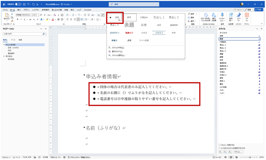Click the Bold formatting icon
The image size is (266, 160).
coord(17,19)
